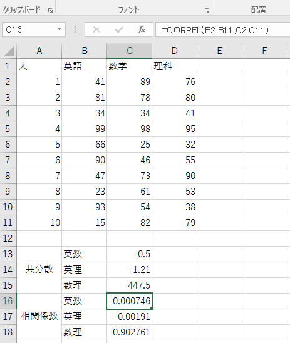290x343 pixels.
Task: Click inside the CORREL formula bar
Action: (x=222, y=29)
